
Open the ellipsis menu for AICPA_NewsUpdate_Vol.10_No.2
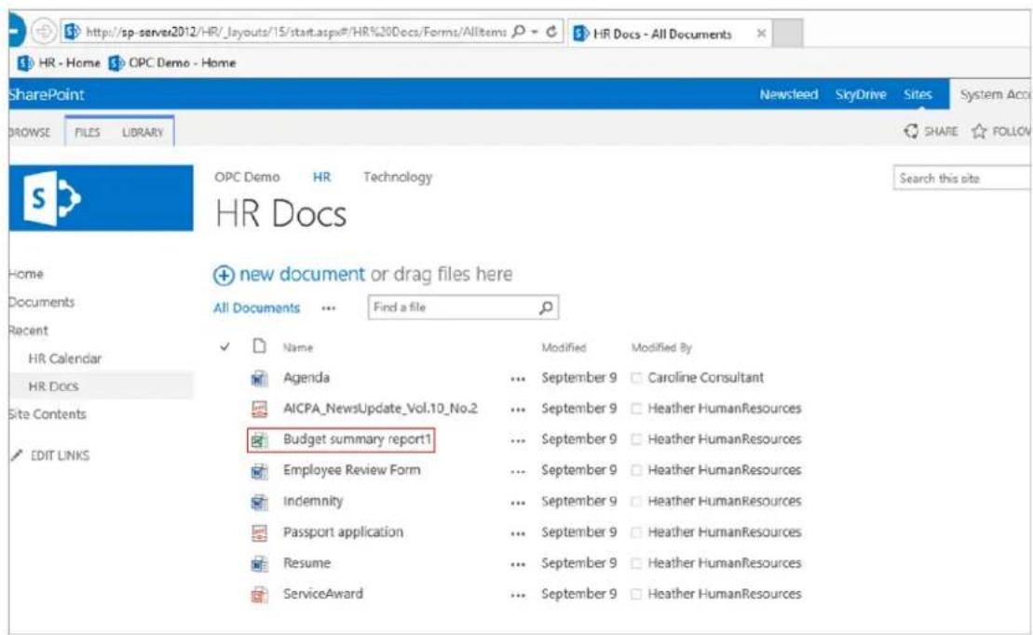click(518, 411)
